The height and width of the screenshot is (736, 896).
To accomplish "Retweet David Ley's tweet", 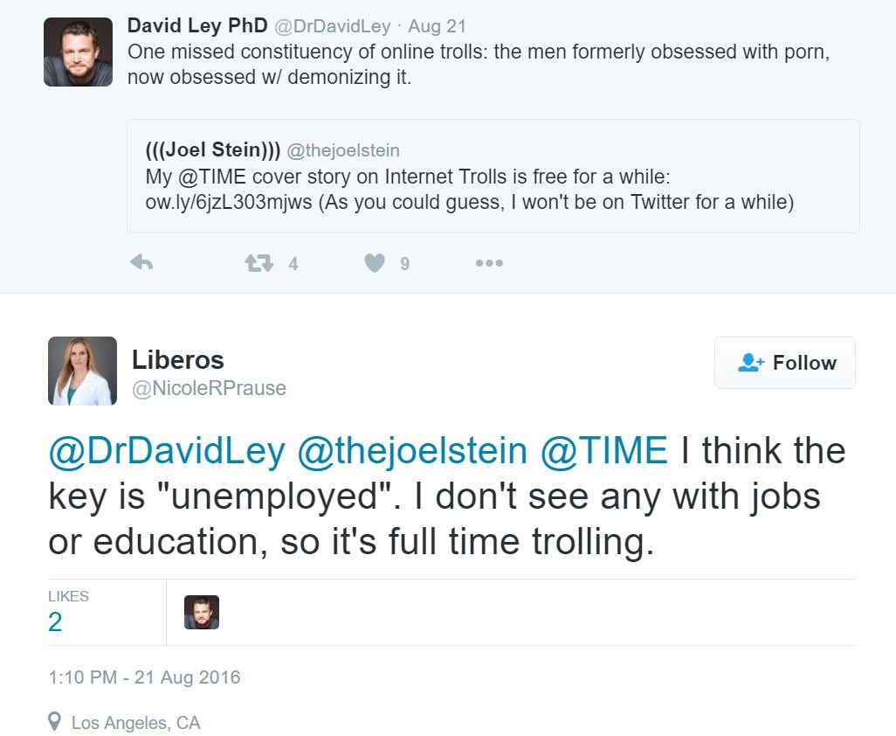I will click(x=259, y=263).
